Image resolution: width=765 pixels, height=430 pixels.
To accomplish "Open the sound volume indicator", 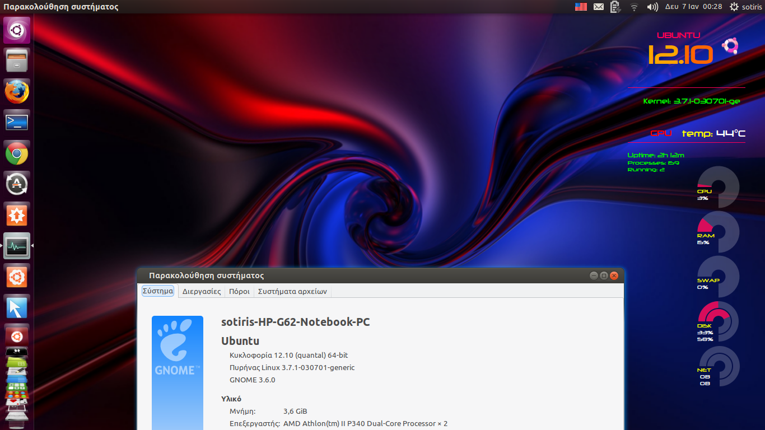I will click(x=652, y=7).
